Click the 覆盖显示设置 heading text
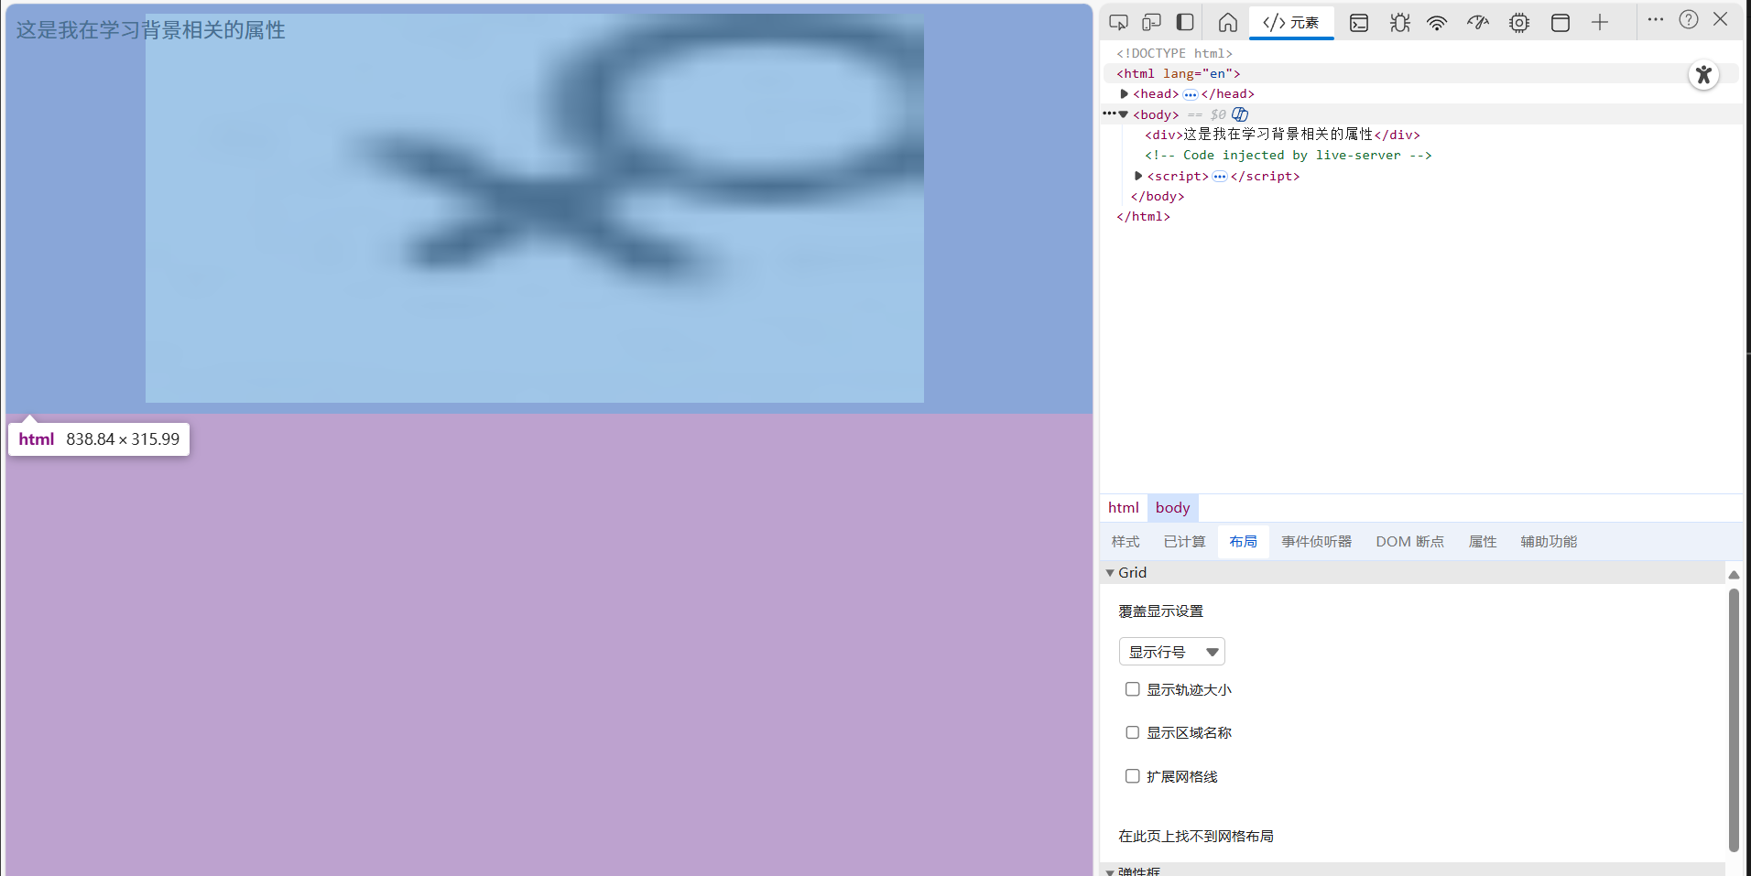 [1160, 611]
